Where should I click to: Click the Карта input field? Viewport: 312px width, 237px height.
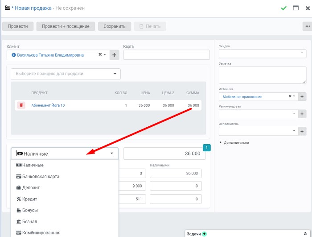click(167, 54)
